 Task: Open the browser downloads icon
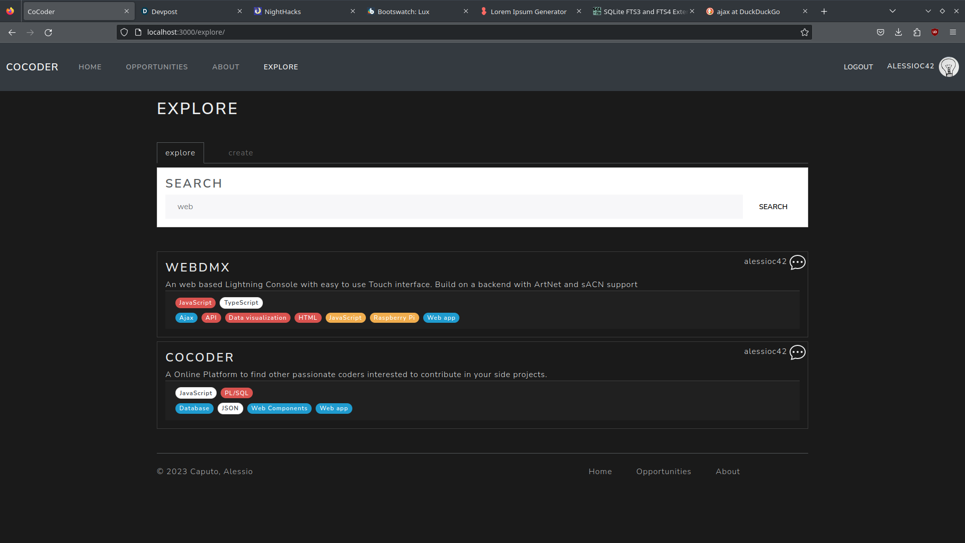click(898, 33)
